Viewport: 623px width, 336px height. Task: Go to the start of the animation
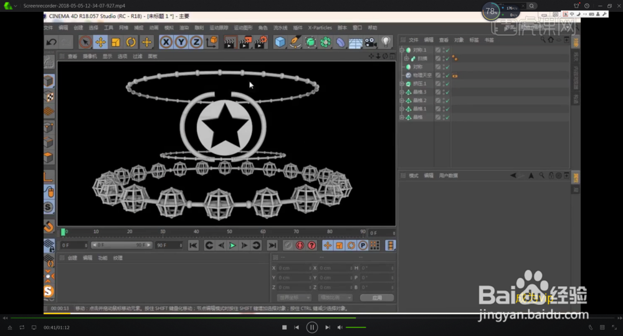(193, 246)
